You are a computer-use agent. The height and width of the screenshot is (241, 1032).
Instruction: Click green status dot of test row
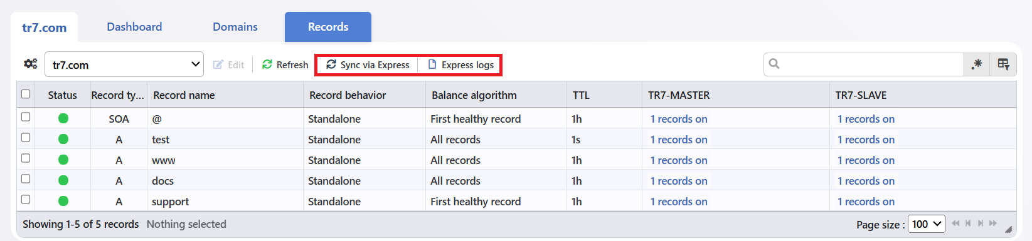(x=63, y=139)
